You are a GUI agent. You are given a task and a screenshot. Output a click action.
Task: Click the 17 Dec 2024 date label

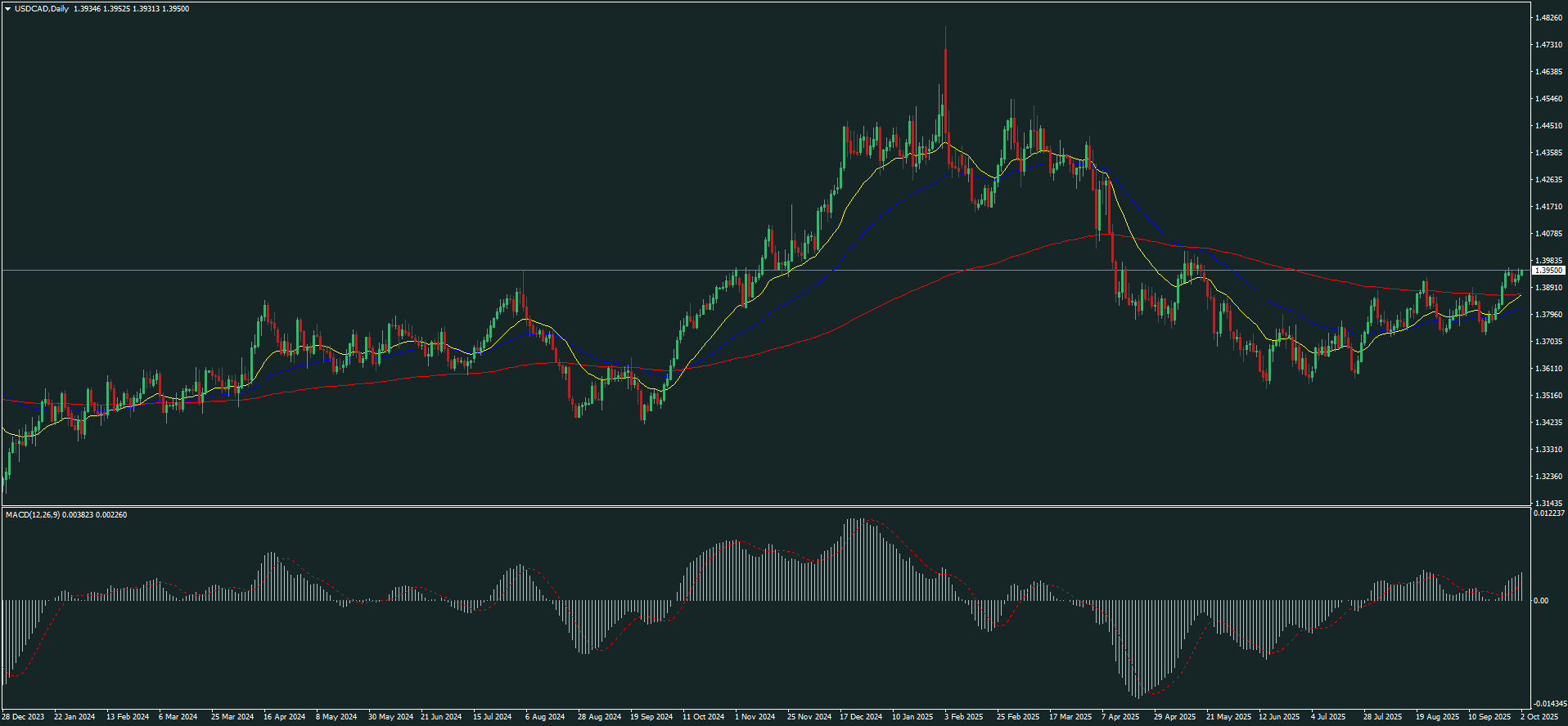(861, 717)
